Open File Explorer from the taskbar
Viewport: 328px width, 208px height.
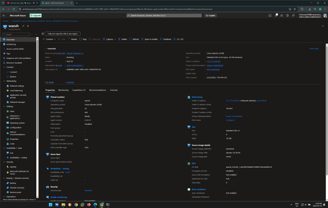[x=63, y=205]
